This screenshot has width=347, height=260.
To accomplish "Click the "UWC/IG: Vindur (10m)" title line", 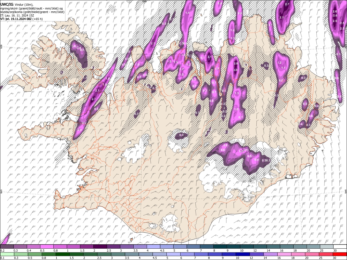I will point(17,4).
